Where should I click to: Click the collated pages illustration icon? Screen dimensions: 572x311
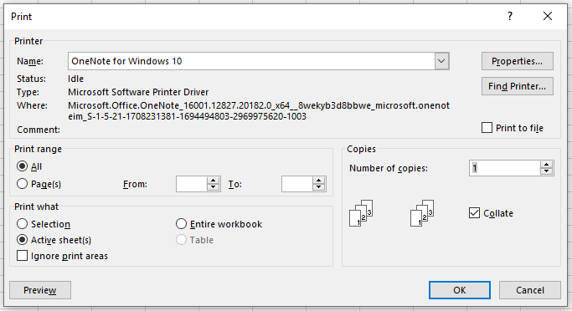coord(361,213)
